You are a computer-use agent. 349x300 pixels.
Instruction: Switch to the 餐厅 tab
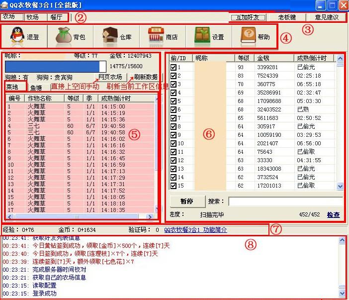point(58,17)
